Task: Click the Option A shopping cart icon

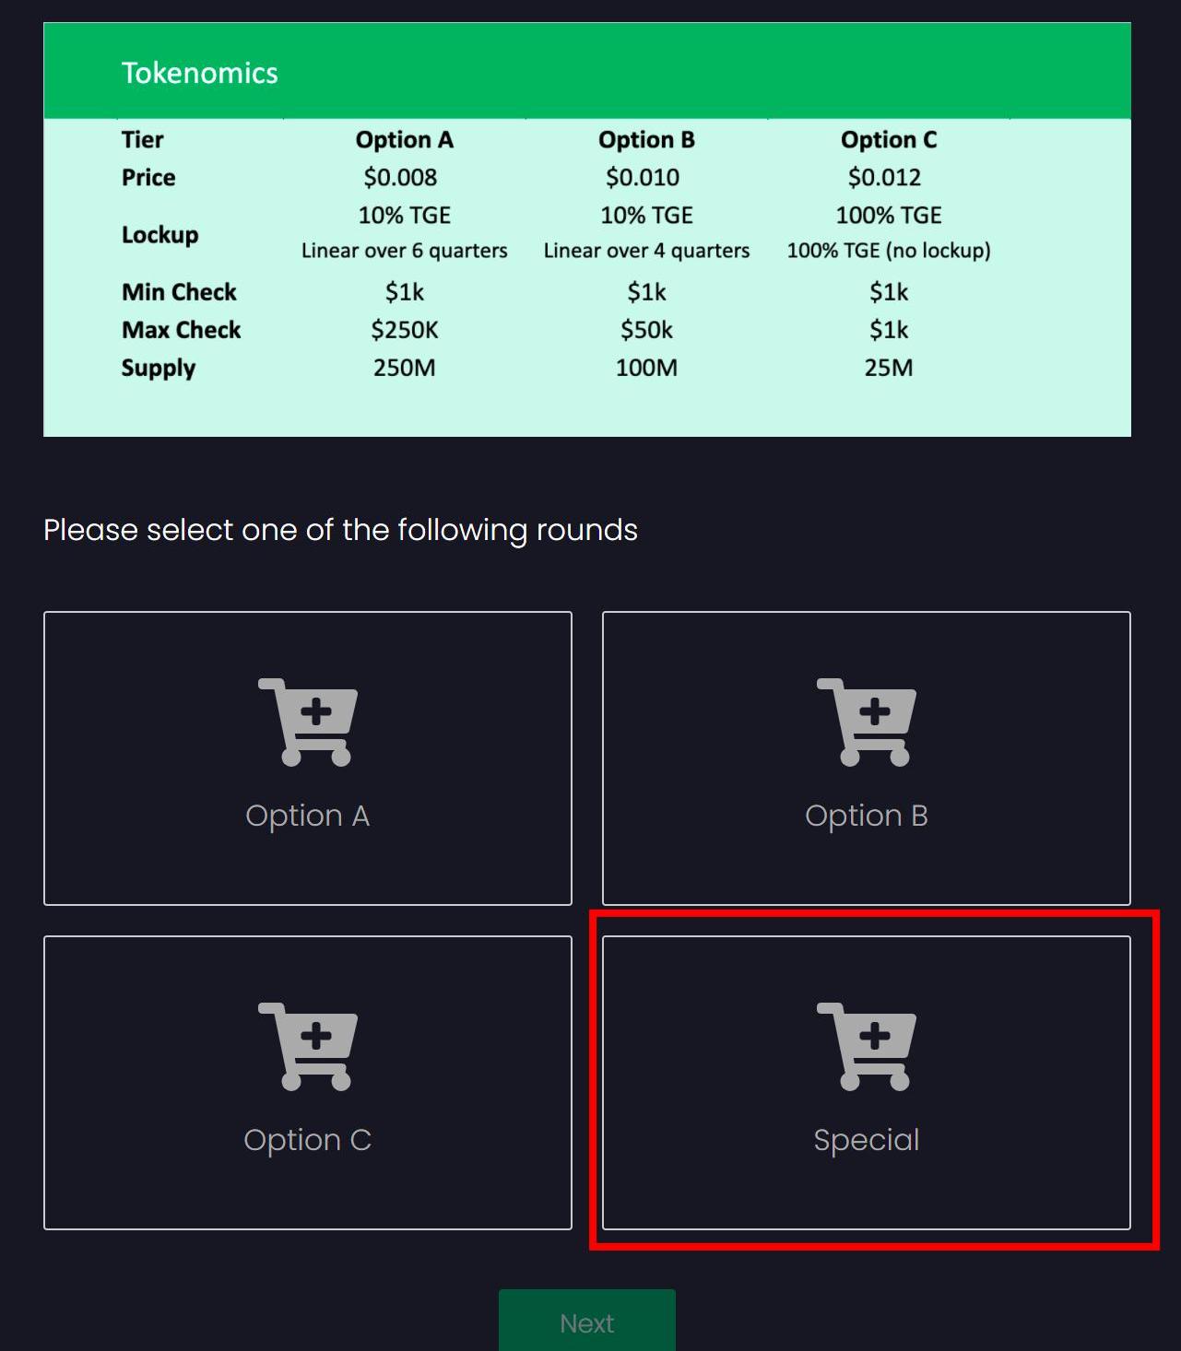Action: pos(308,722)
